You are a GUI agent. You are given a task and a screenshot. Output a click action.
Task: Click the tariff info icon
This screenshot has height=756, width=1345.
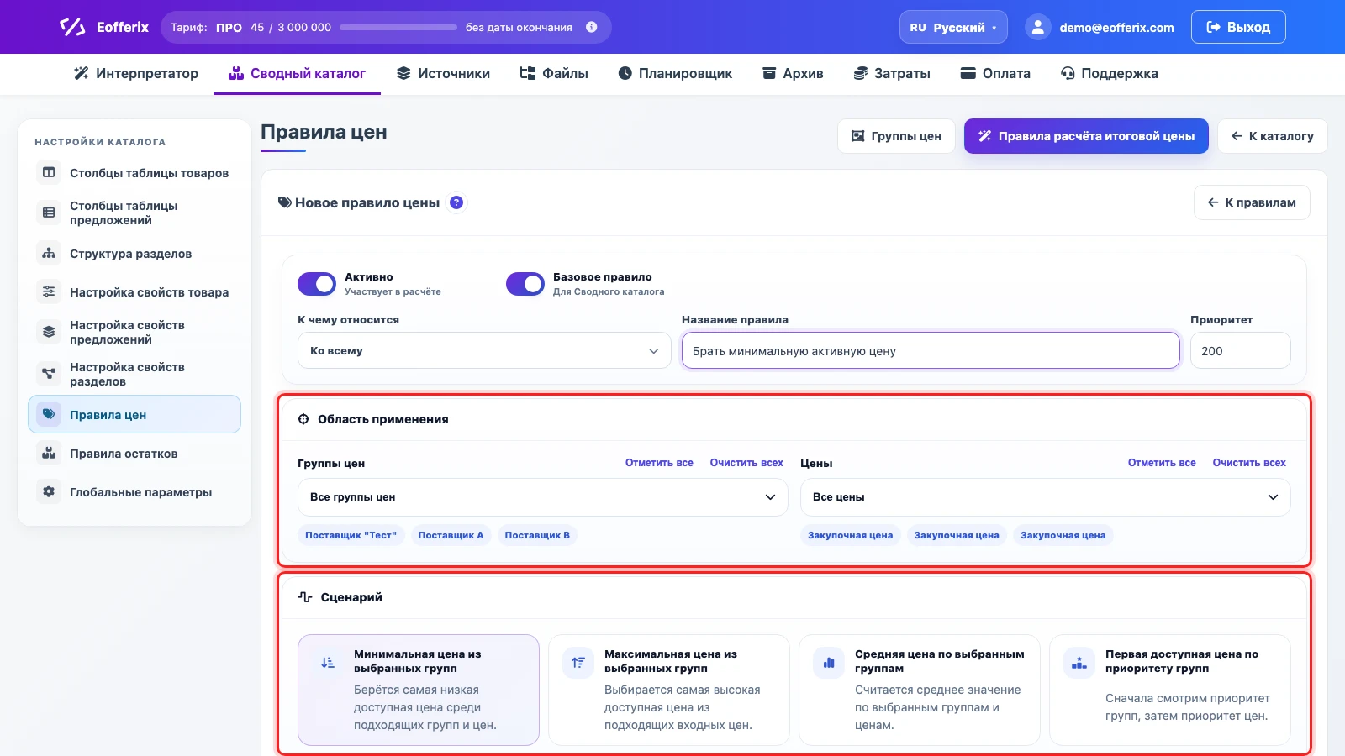(592, 27)
